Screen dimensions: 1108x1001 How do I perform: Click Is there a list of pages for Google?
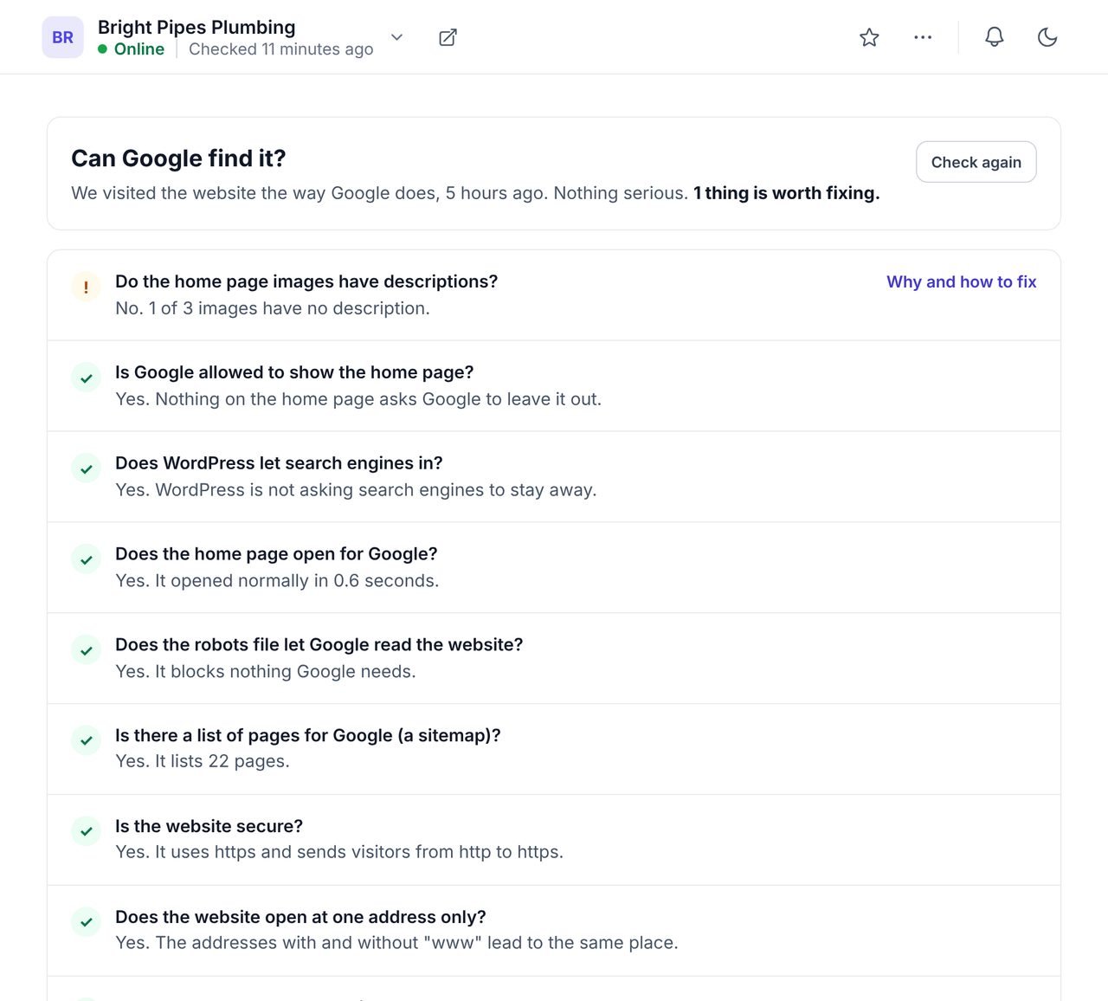point(308,735)
